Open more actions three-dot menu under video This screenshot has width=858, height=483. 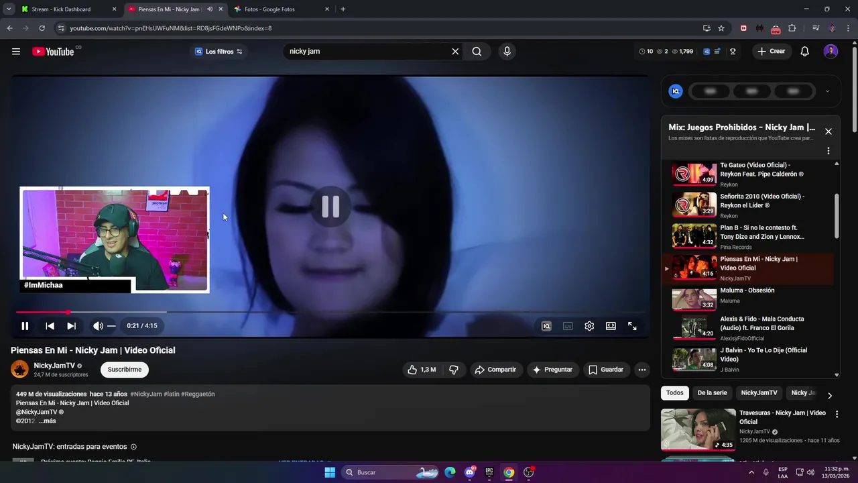[642, 370]
